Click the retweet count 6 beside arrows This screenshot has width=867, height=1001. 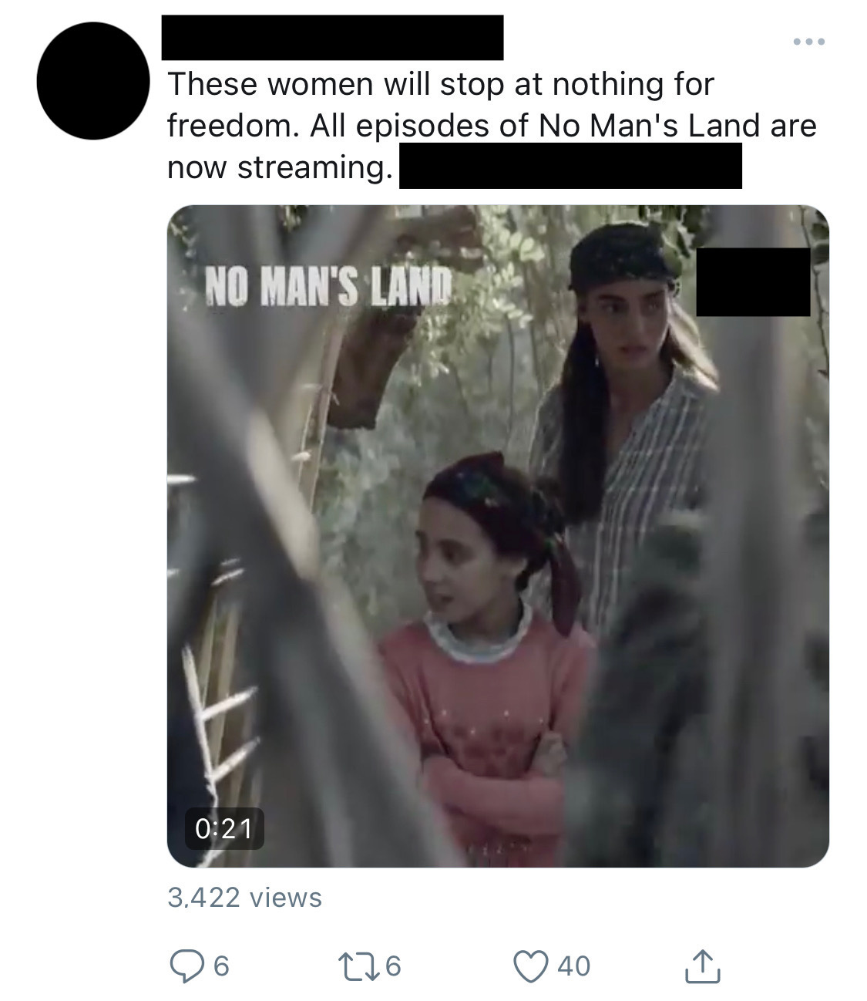(x=392, y=966)
